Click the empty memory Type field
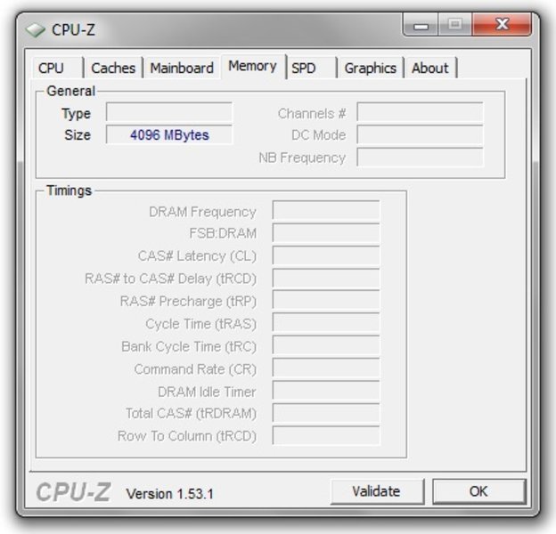556x534 pixels. (169, 113)
